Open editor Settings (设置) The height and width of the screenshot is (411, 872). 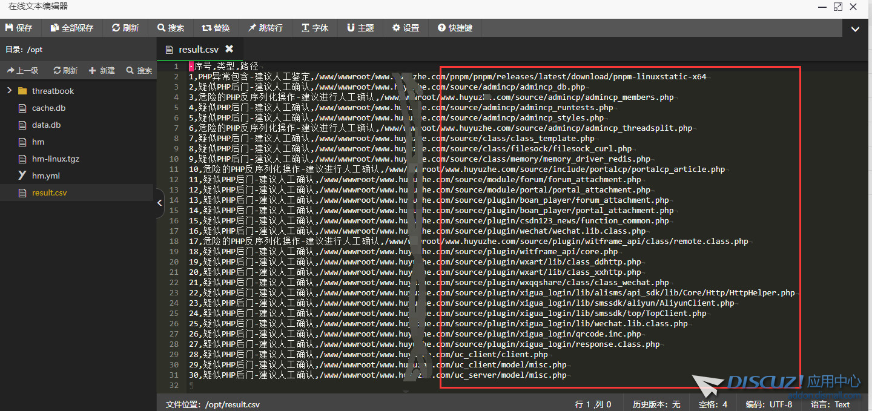406,28
